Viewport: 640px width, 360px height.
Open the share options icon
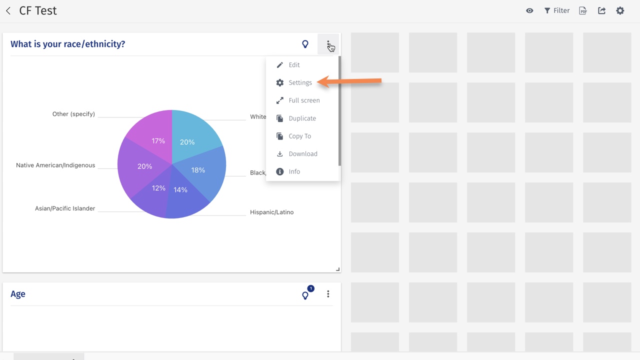tap(601, 10)
